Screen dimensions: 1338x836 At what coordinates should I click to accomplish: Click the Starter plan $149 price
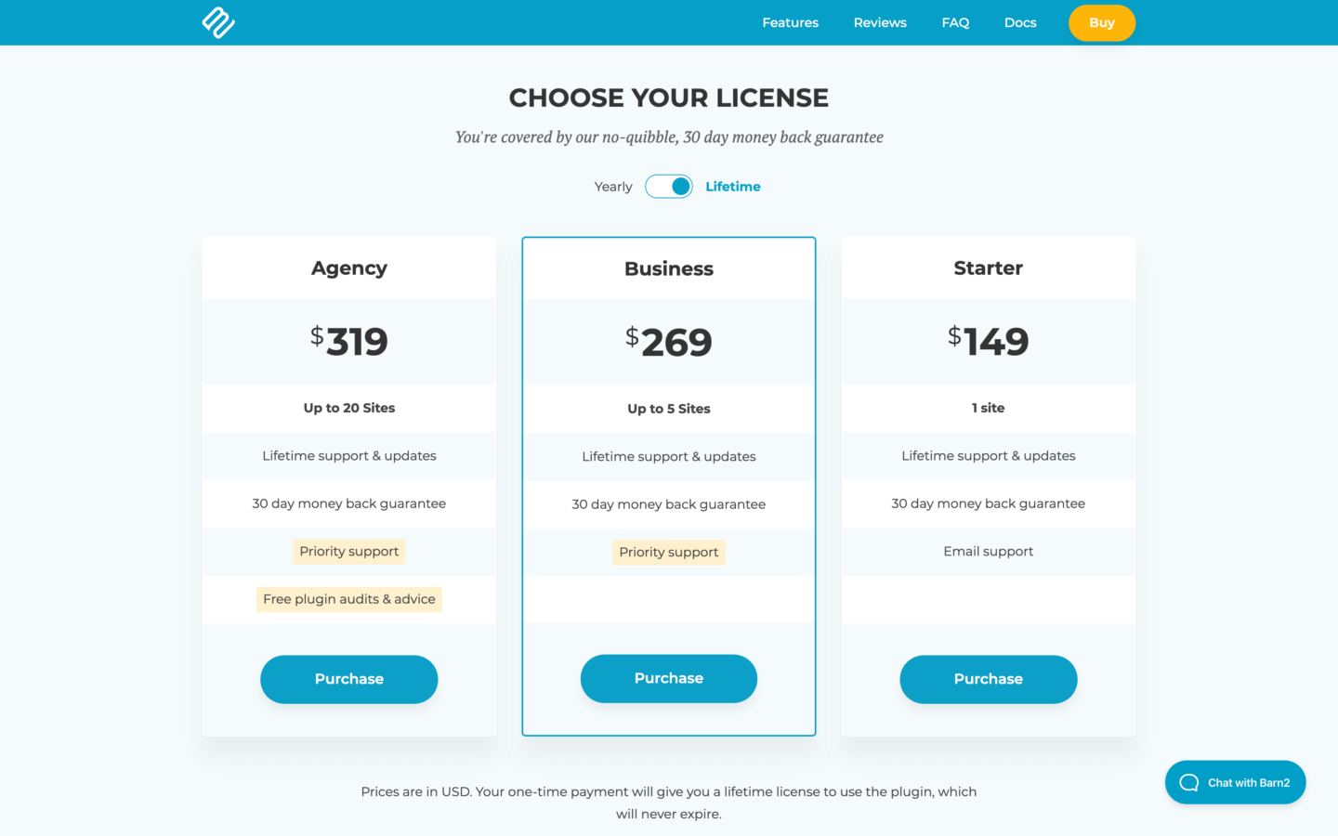click(989, 341)
